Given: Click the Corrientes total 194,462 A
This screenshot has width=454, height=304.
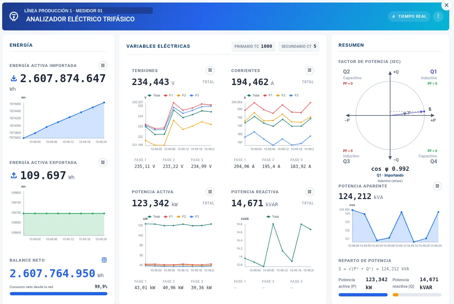Looking at the screenshot, I should (x=253, y=82).
